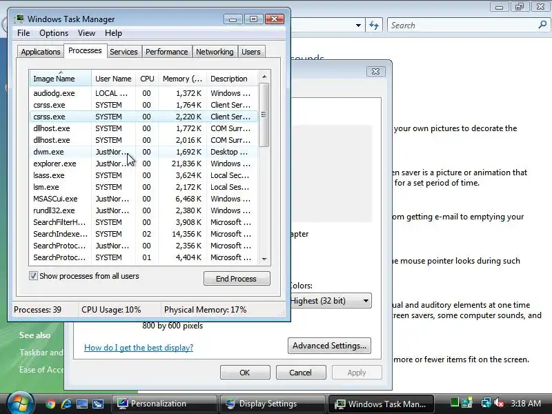Select the SearchFilterH... process row

pos(144,222)
